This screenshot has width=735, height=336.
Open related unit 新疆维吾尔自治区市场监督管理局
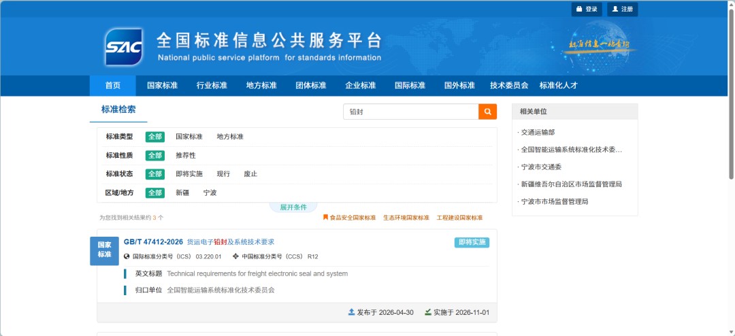pos(572,184)
